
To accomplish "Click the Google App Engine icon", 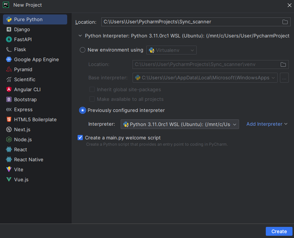I will tap(9, 59).
